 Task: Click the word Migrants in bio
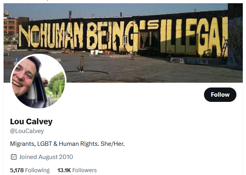[23, 144]
